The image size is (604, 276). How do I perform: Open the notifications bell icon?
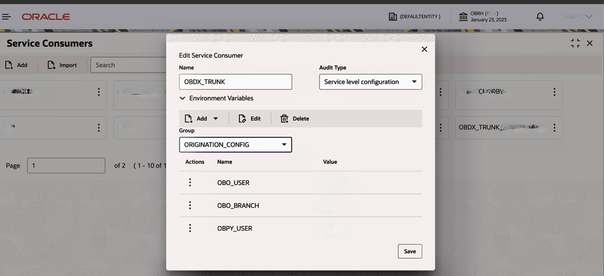[539, 16]
